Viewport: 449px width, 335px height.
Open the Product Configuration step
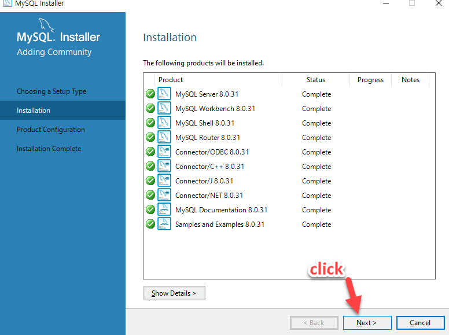pos(51,130)
